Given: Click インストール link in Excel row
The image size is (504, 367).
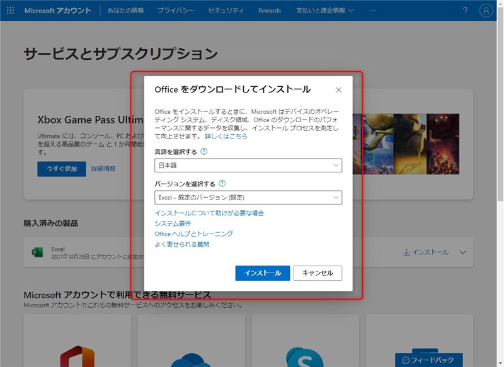Looking at the screenshot, I should (x=426, y=252).
